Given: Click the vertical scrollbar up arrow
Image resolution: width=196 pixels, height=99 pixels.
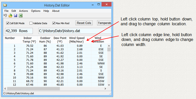Looking at the screenshot, I should pyautogui.click(x=109, y=46).
